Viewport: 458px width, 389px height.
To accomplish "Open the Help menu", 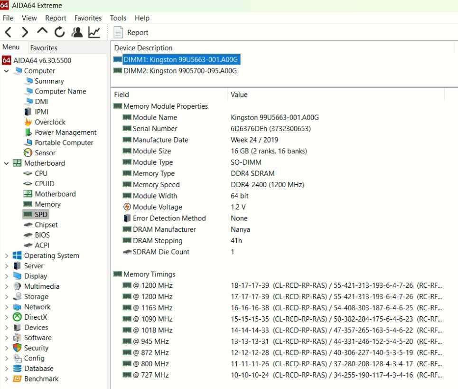I will 142,18.
